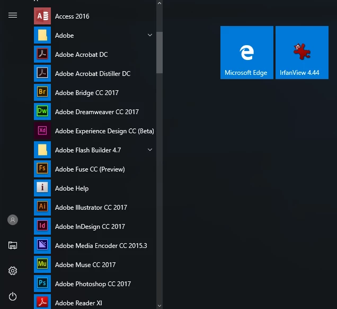Expand the Adobe folder chevron
This screenshot has width=337, height=309.
(150, 35)
